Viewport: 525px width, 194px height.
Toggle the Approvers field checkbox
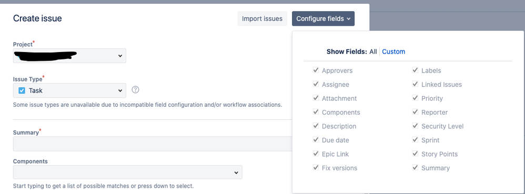[x=316, y=70]
